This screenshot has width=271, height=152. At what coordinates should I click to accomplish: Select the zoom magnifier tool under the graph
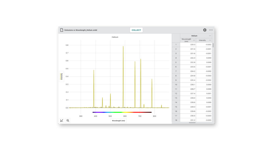coord(68,120)
